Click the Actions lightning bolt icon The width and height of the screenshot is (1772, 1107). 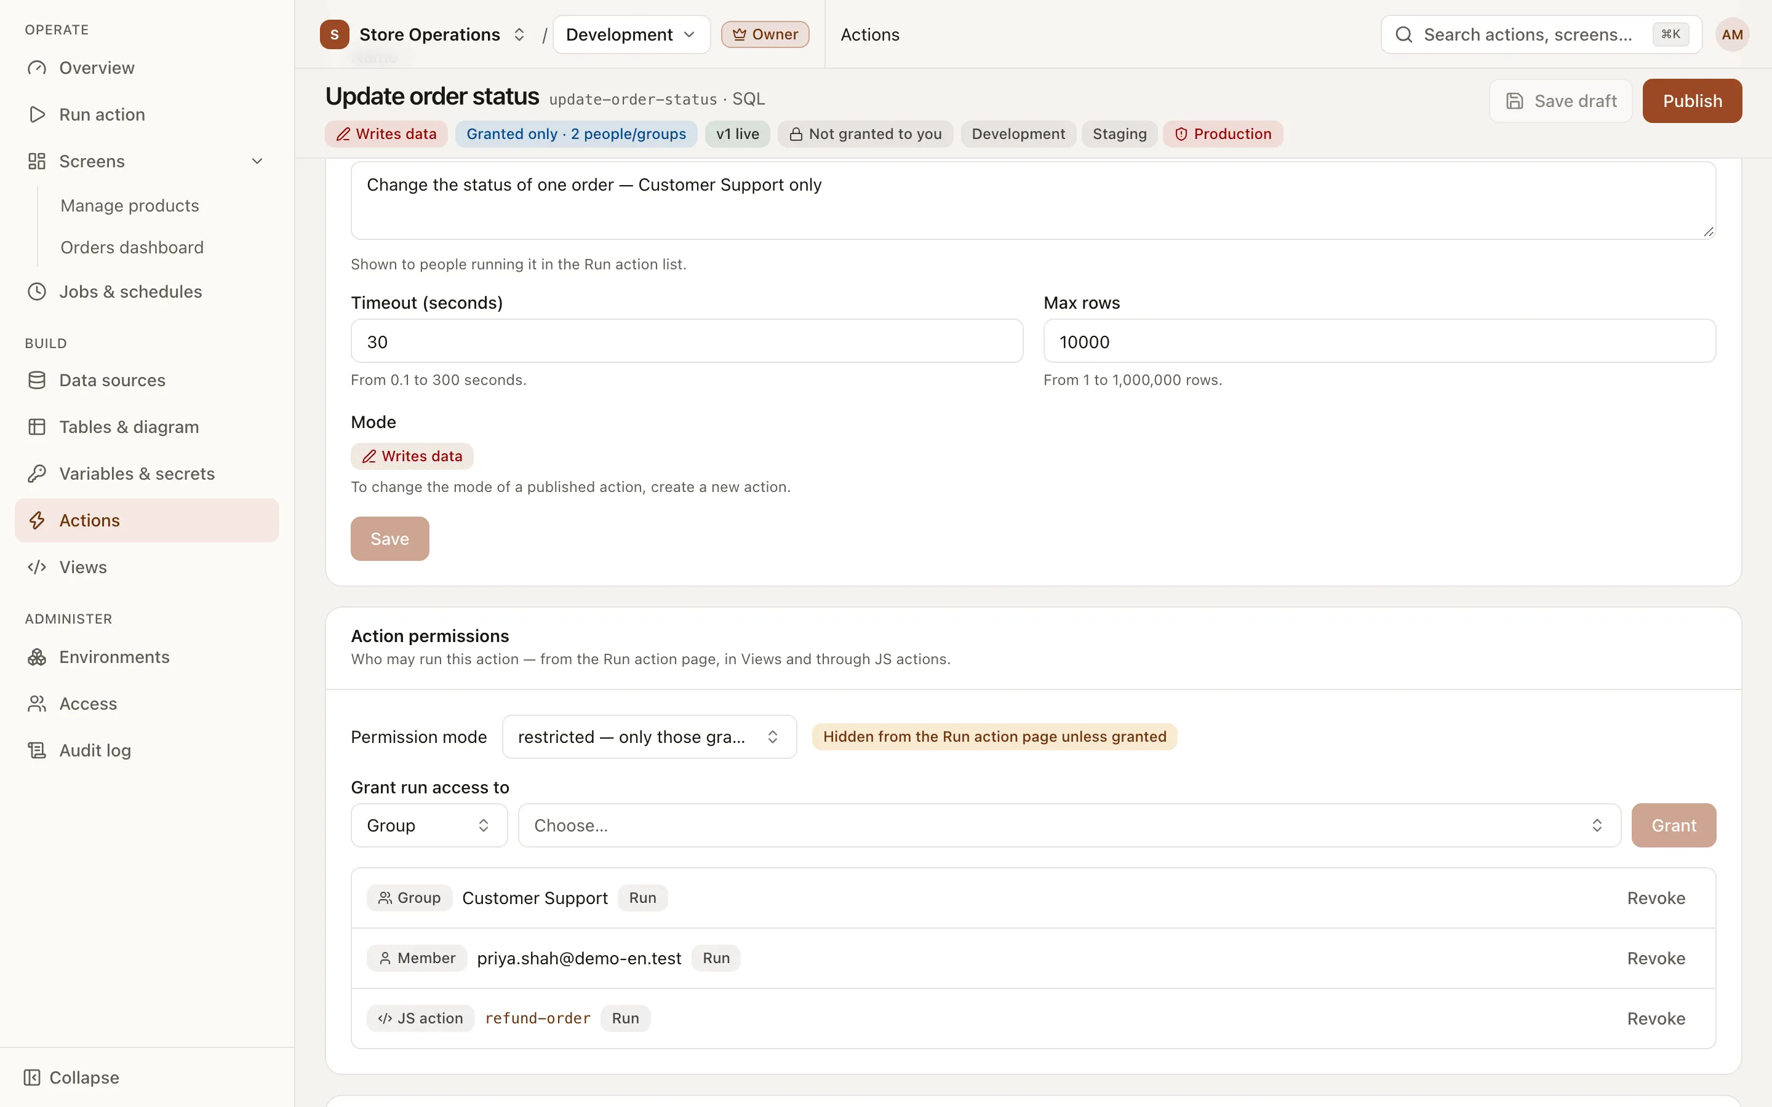(37, 520)
